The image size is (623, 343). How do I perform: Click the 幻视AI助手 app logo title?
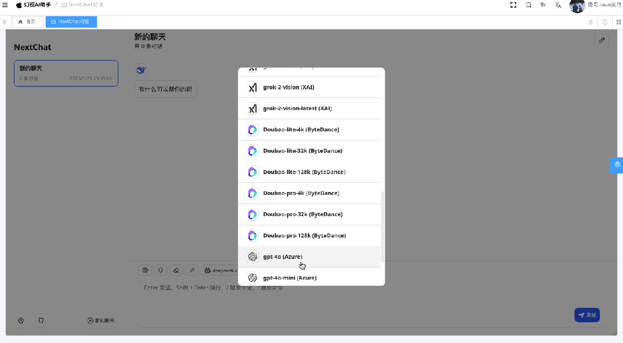coord(33,5)
